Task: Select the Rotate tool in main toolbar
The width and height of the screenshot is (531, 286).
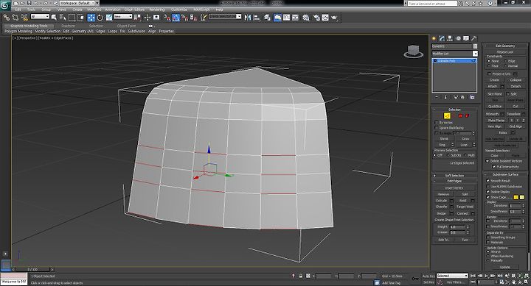Action: 100,17
